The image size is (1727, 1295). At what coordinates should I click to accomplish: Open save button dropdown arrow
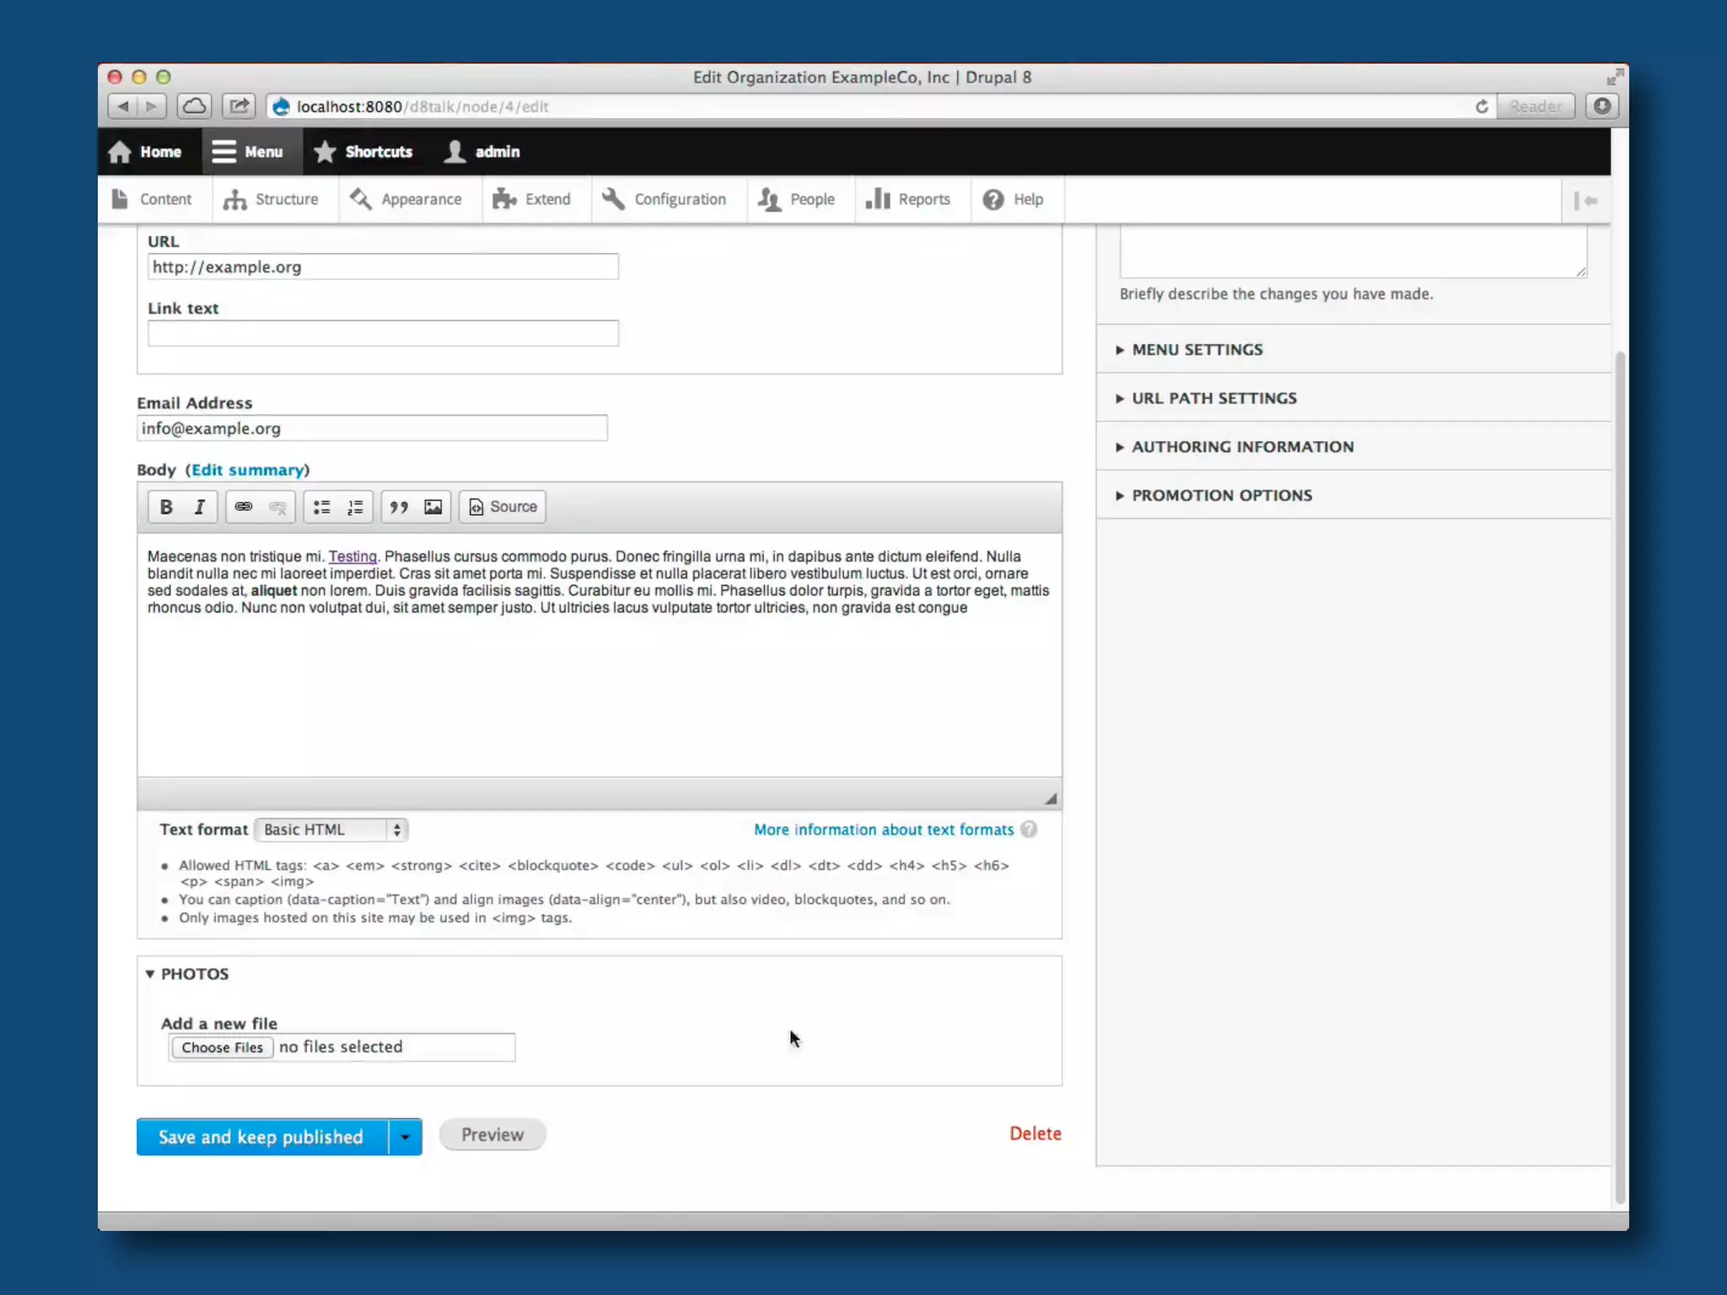[406, 1136]
